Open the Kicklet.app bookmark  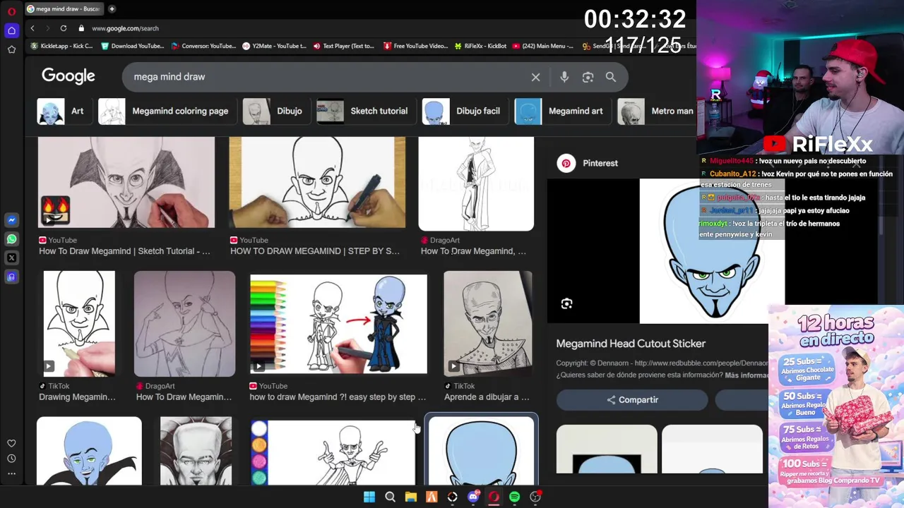tap(62, 46)
